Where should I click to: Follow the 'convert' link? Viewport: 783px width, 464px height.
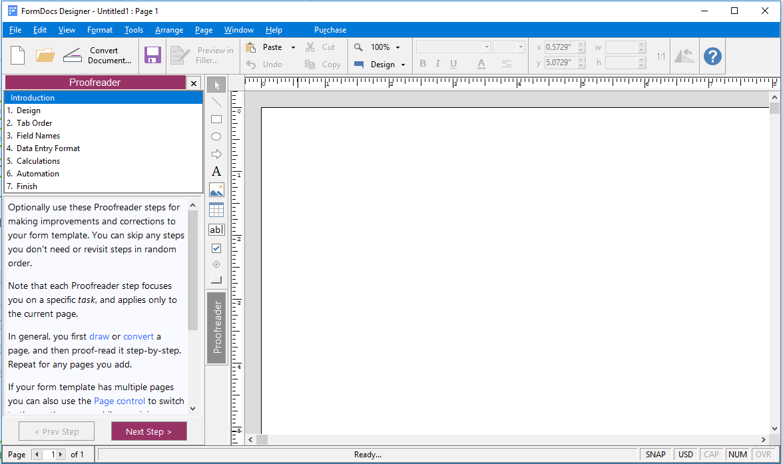click(138, 337)
